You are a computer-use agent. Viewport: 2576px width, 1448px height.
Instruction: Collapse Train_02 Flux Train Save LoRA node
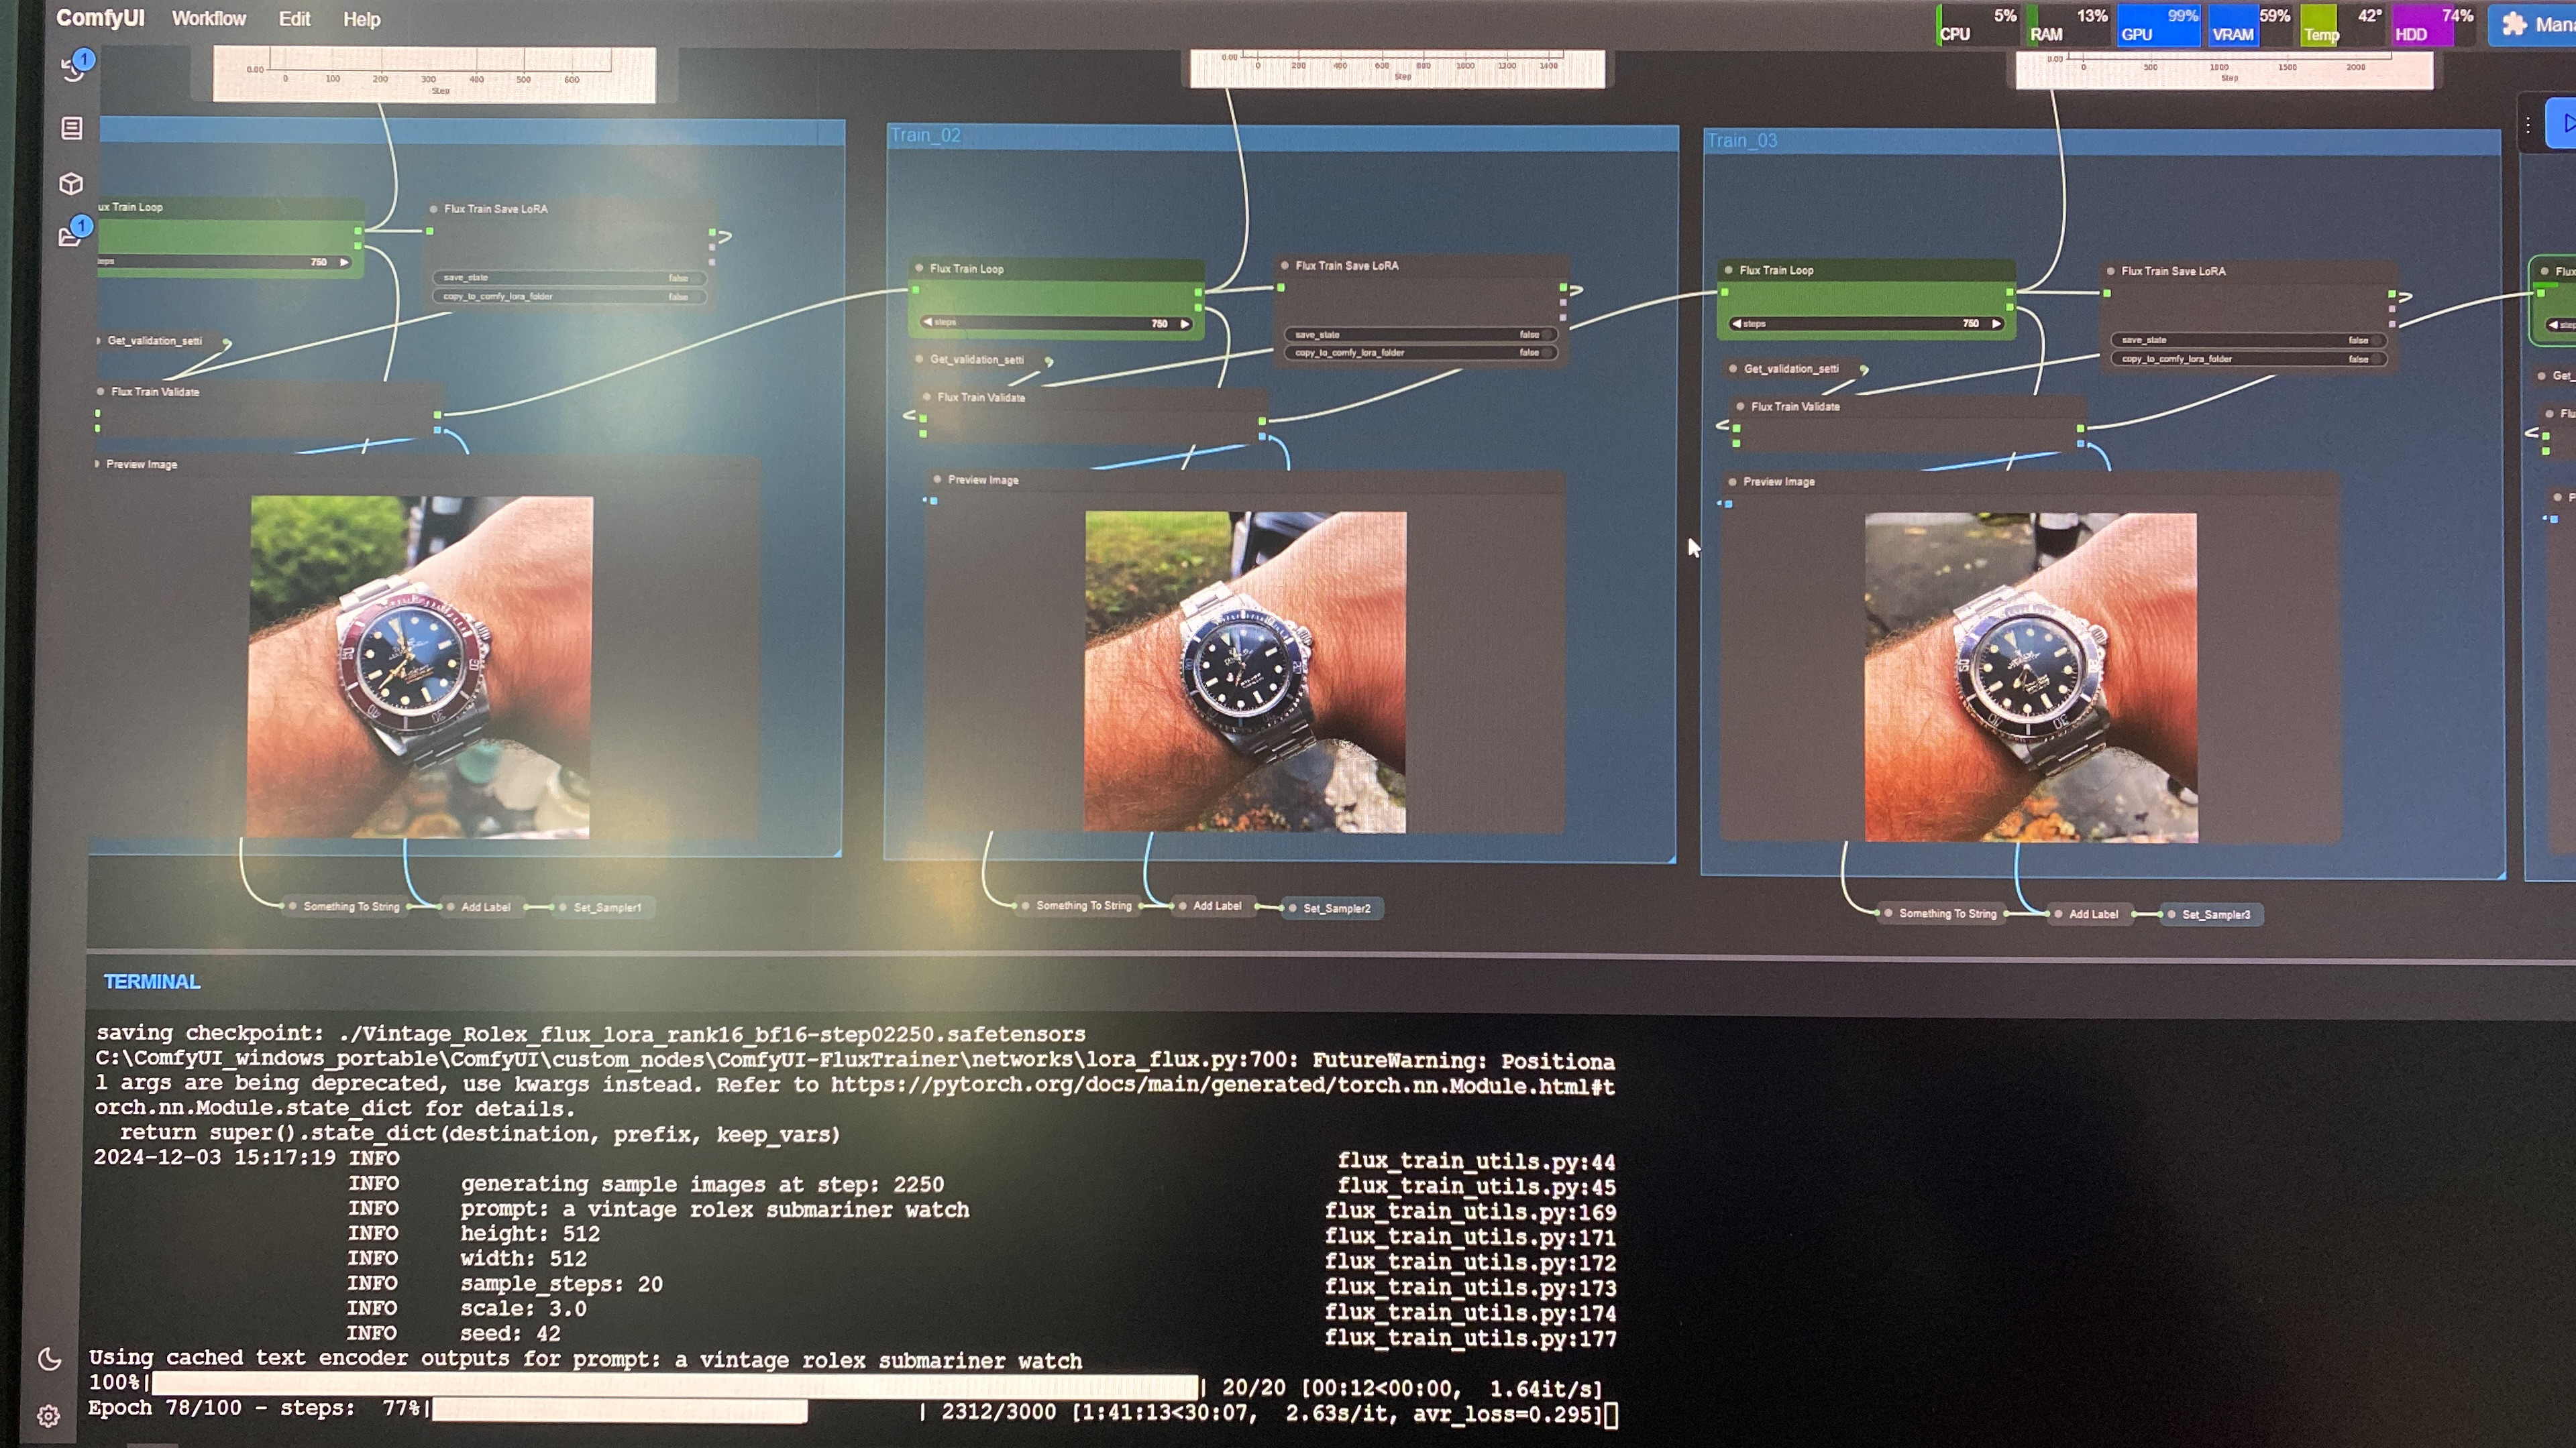point(1285,266)
